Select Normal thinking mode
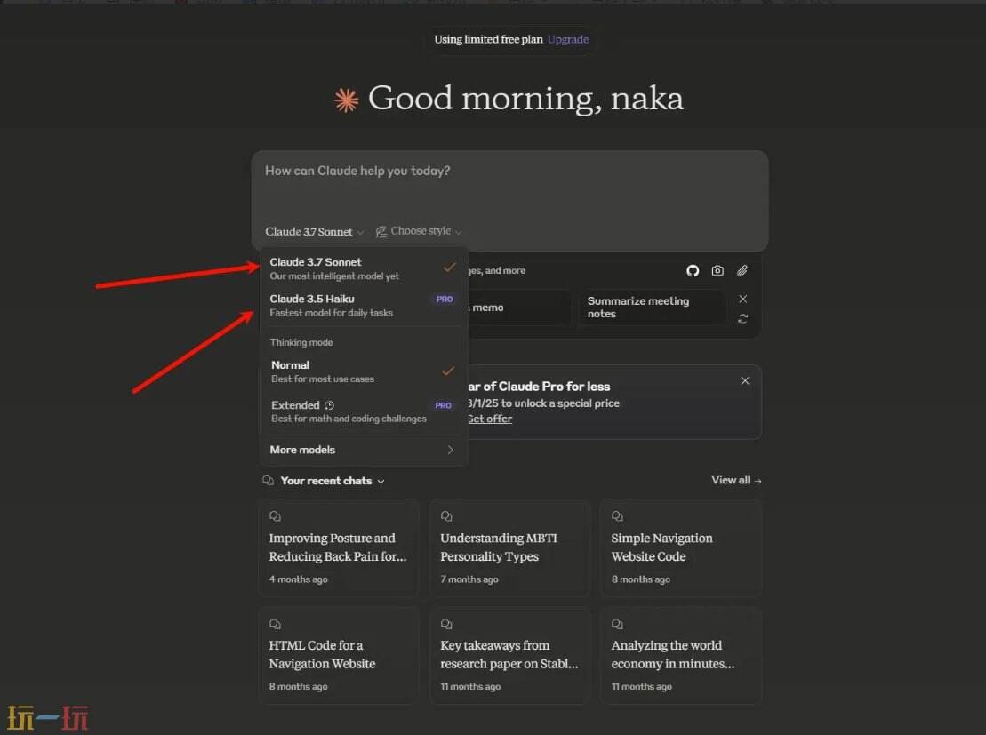 click(x=363, y=371)
